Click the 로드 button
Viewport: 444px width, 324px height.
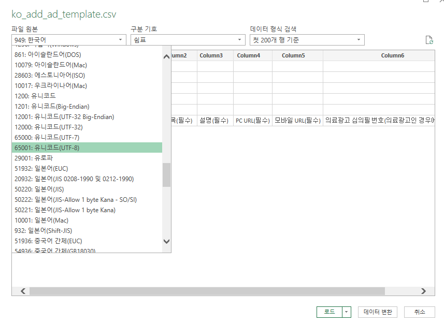(x=330, y=312)
